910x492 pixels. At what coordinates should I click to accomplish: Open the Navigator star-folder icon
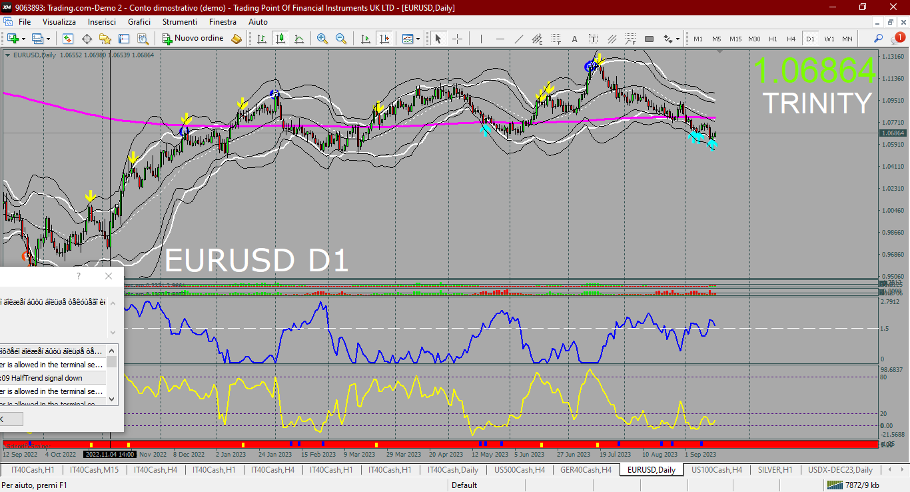105,39
